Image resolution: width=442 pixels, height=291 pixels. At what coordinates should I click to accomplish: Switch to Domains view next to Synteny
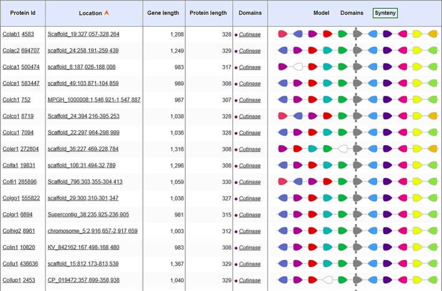[x=352, y=12]
